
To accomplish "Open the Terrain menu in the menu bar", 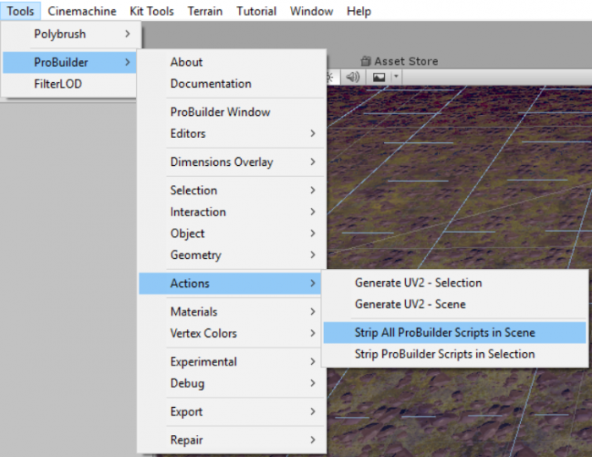I will click(x=206, y=11).
